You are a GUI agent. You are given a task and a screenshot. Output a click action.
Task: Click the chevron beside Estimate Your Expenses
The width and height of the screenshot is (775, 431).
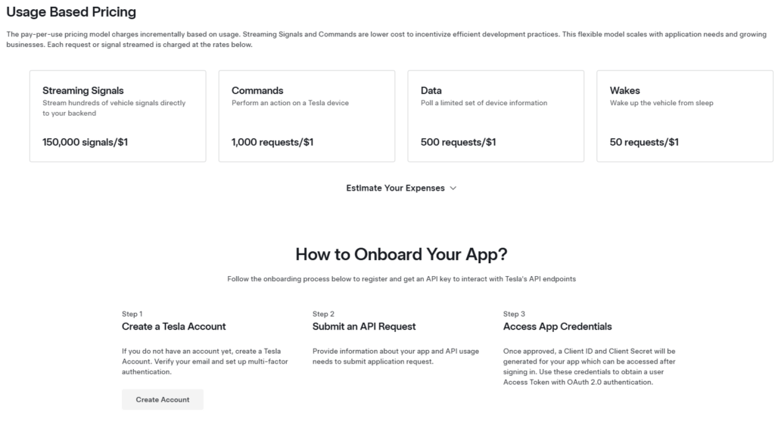coord(453,188)
